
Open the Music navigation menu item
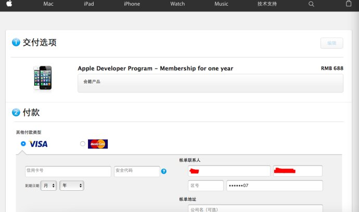coord(221,4)
